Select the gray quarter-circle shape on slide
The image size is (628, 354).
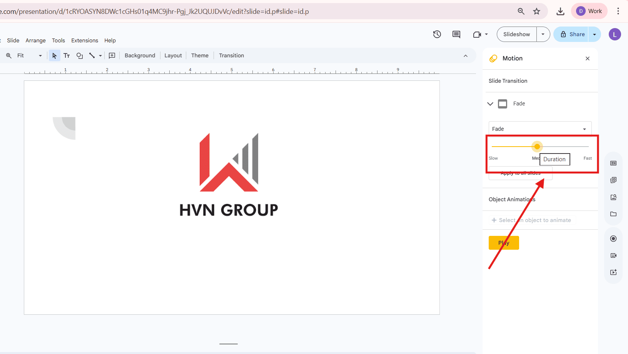pos(64,128)
